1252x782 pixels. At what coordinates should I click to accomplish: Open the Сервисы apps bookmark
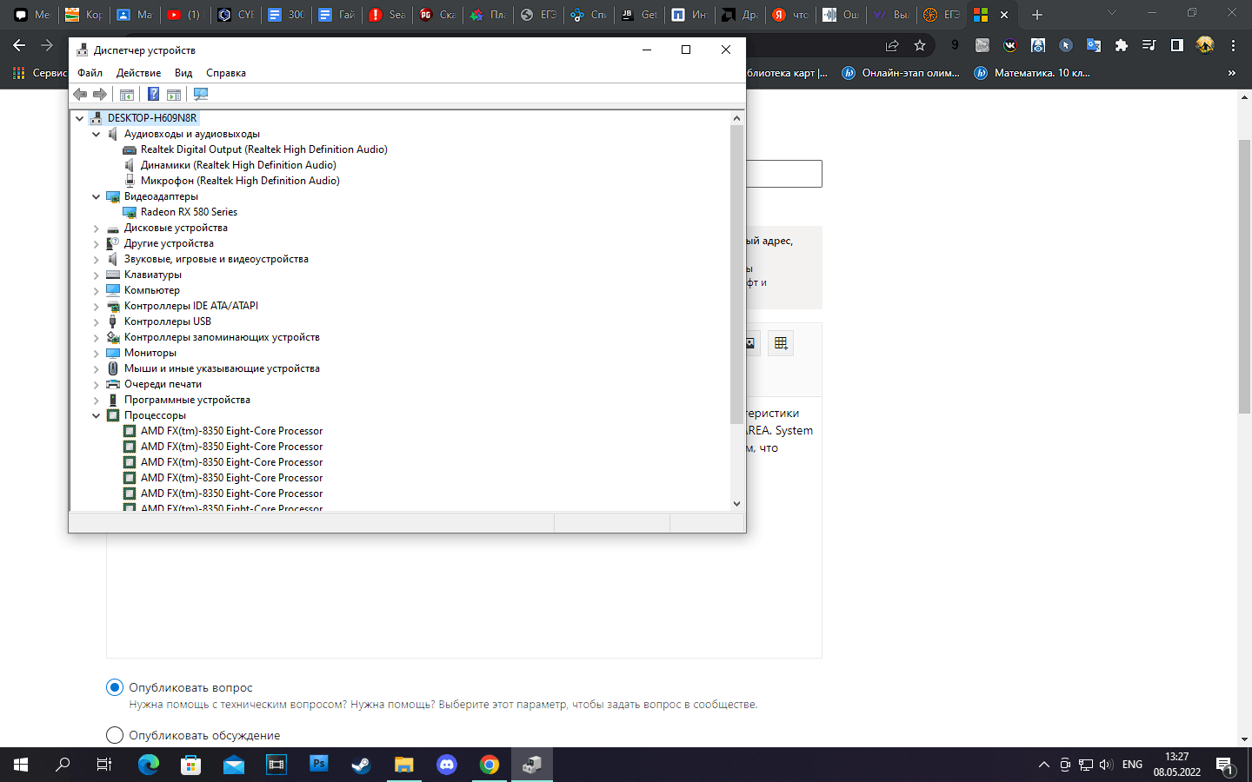40,73
